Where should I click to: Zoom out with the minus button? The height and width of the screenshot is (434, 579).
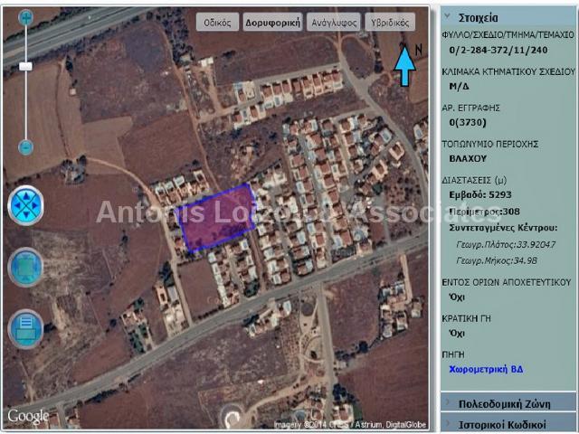click(26, 146)
